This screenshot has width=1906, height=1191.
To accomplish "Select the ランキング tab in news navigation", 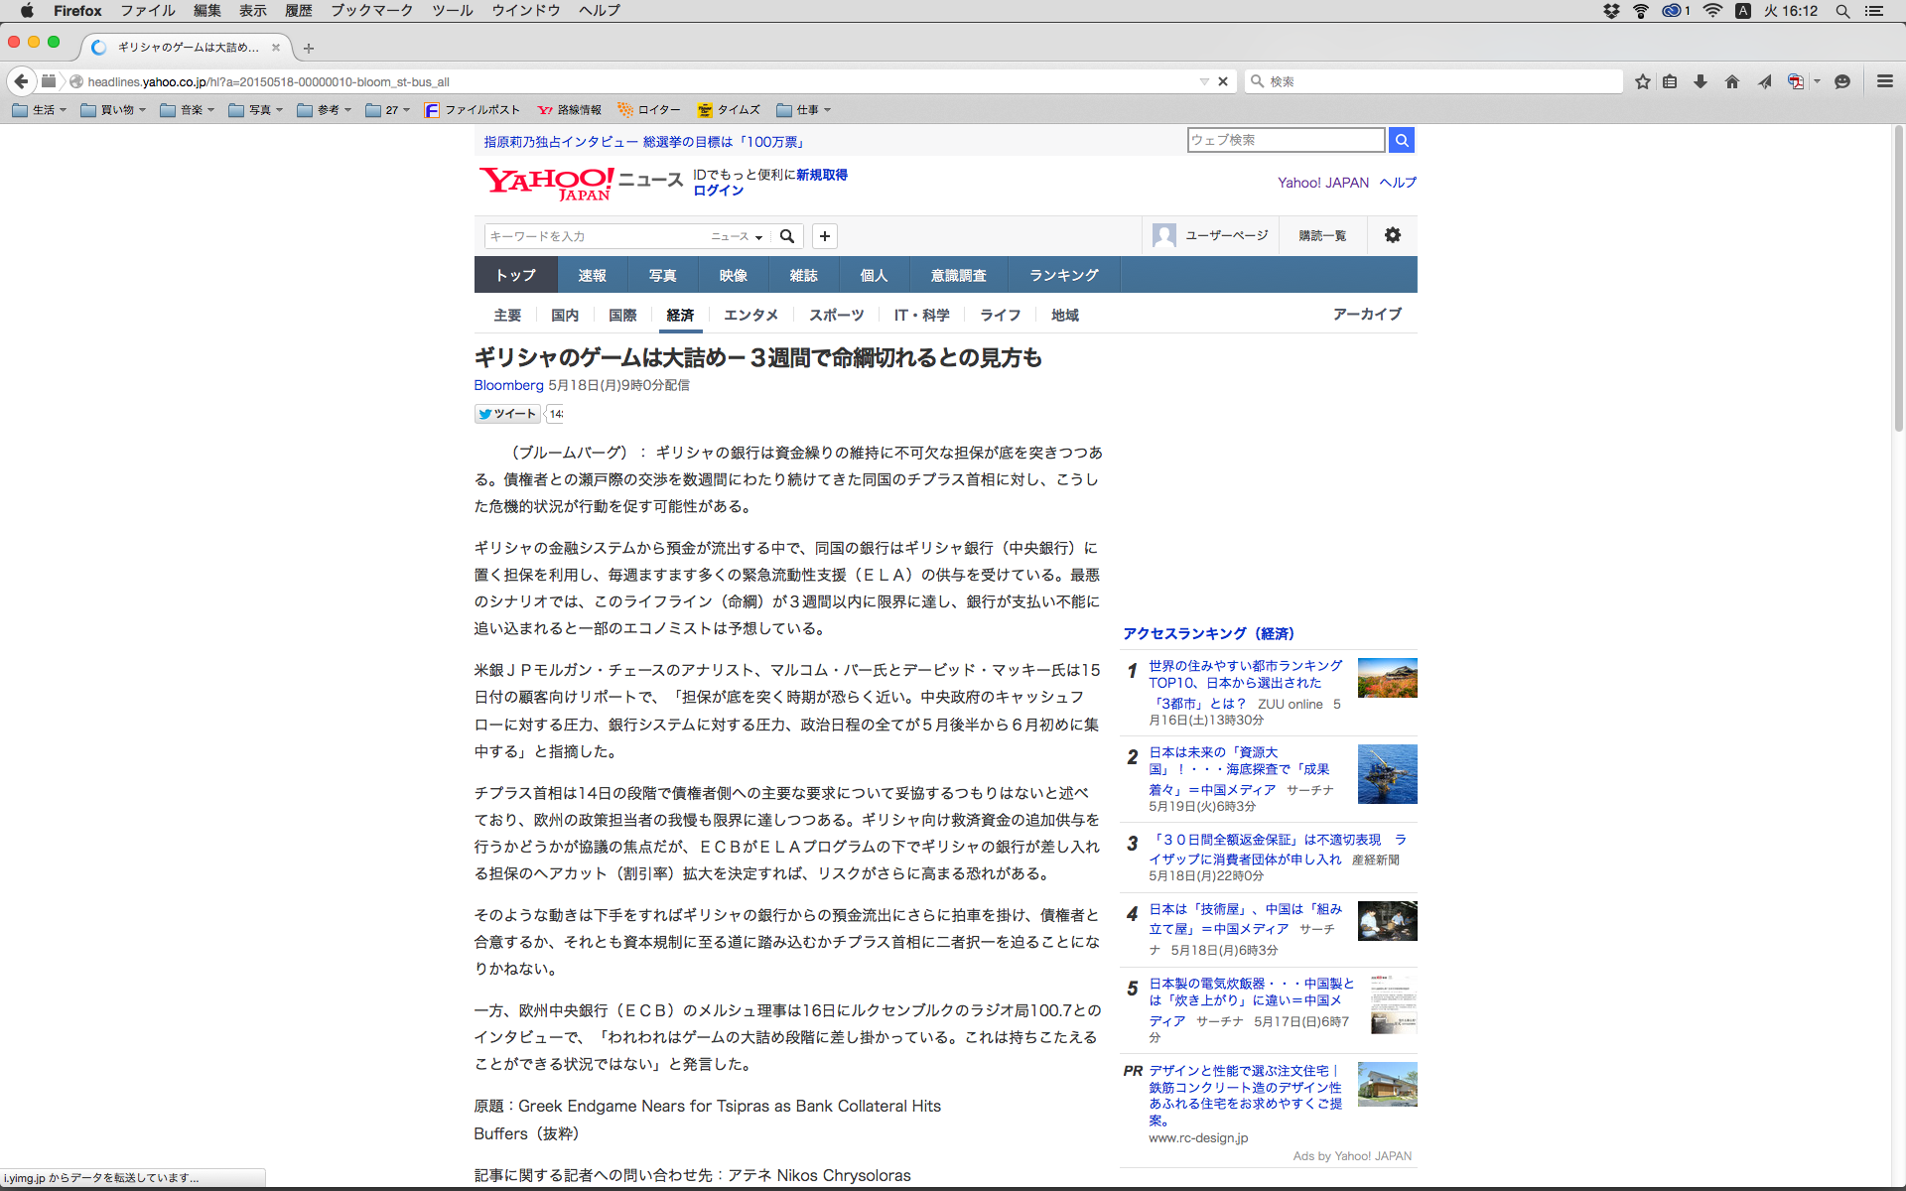I will point(1063,275).
